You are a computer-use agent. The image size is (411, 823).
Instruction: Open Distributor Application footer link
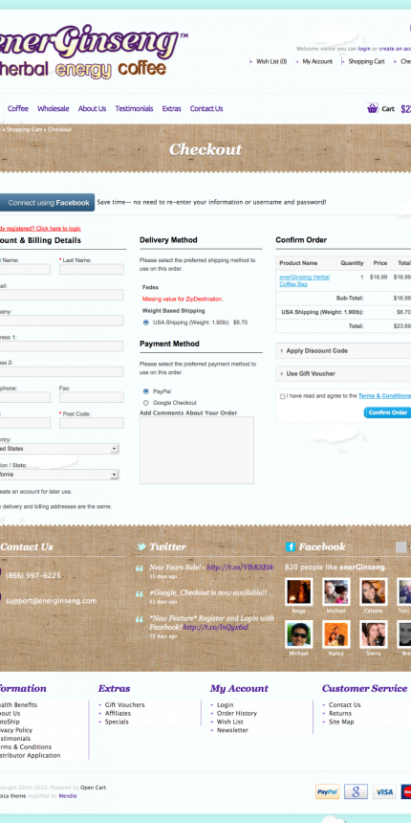click(x=30, y=755)
